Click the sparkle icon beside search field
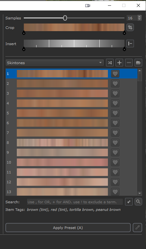The height and width of the screenshot is (249, 146). (x=129, y=202)
